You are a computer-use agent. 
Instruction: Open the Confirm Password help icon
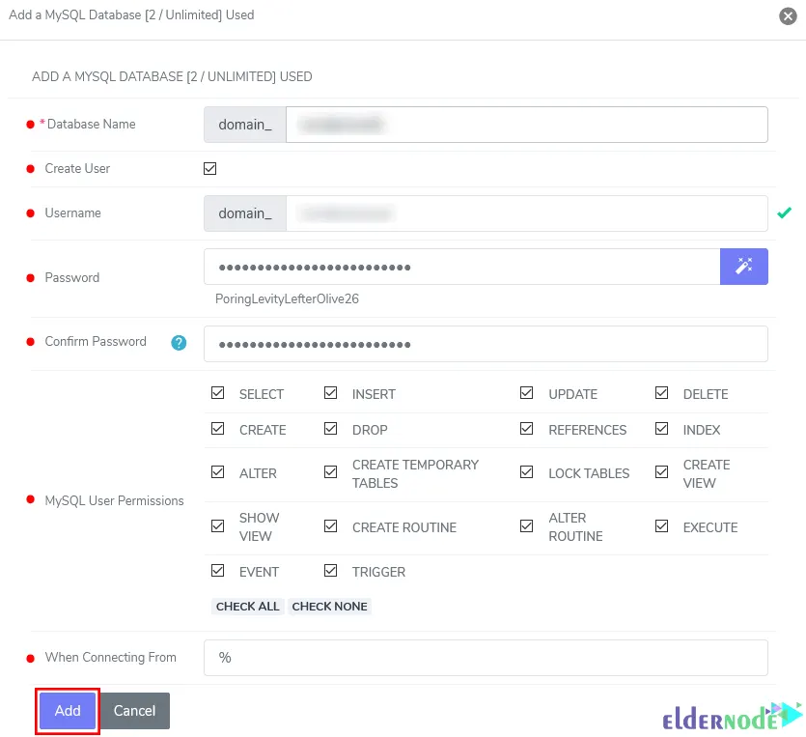pyautogui.click(x=179, y=341)
